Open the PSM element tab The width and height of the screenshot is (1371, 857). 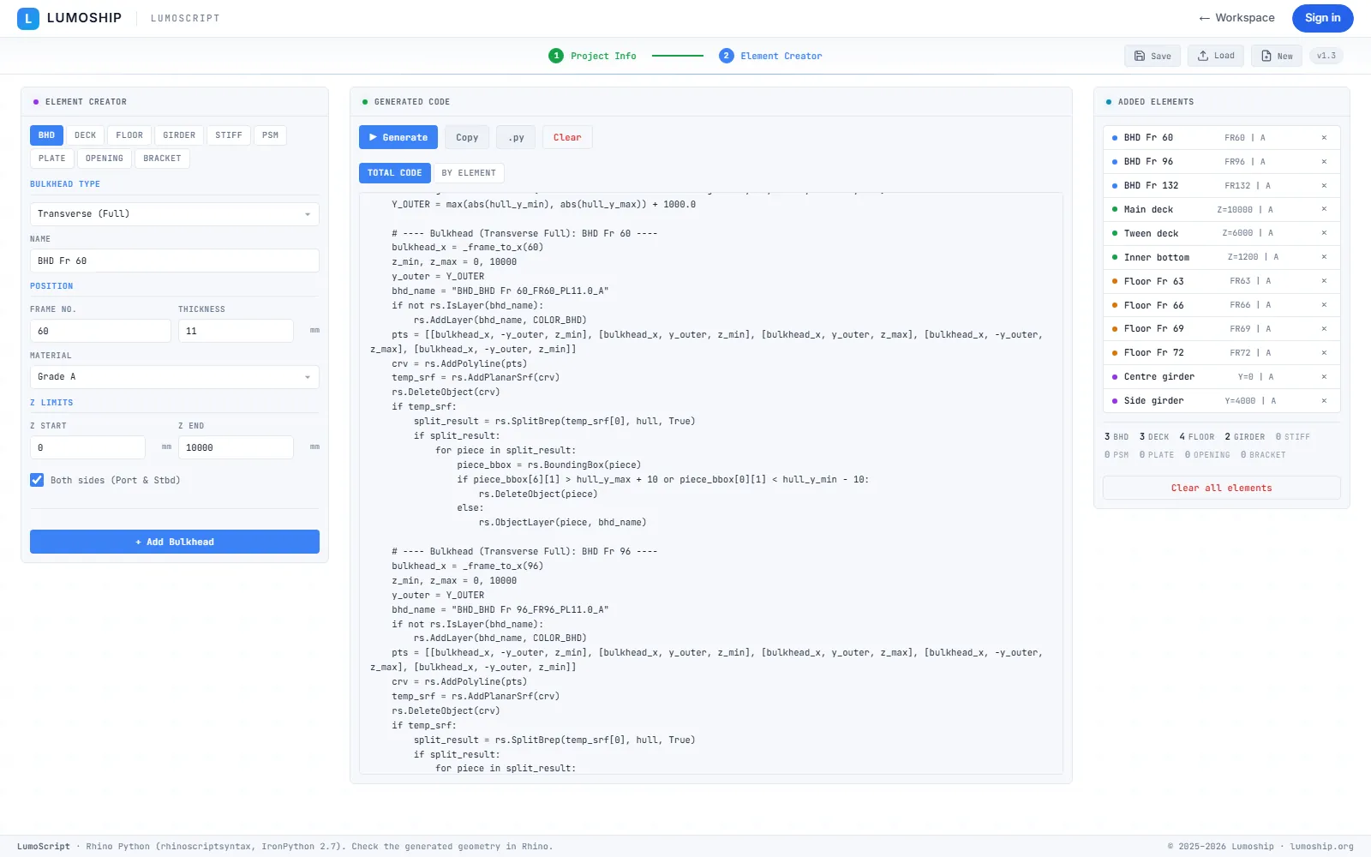(271, 135)
